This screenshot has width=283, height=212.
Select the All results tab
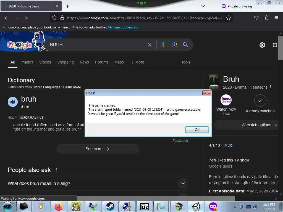coord(12,62)
